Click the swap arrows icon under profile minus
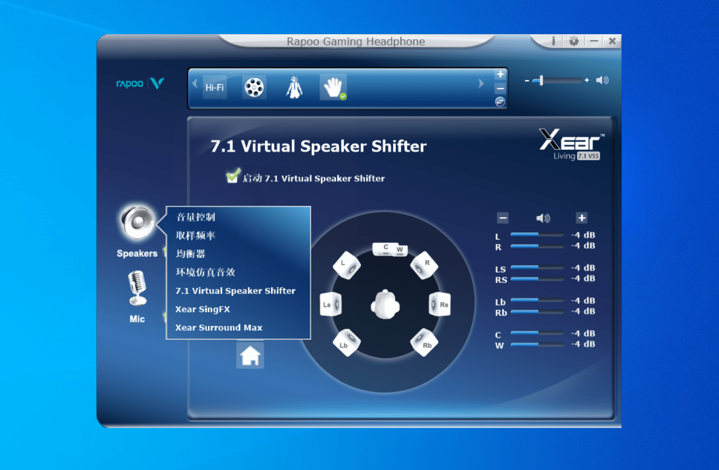The height and width of the screenshot is (470, 719). tap(500, 102)
